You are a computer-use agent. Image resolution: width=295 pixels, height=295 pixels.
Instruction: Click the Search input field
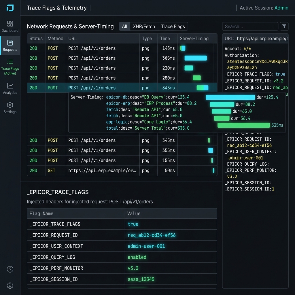pos(250,26)
